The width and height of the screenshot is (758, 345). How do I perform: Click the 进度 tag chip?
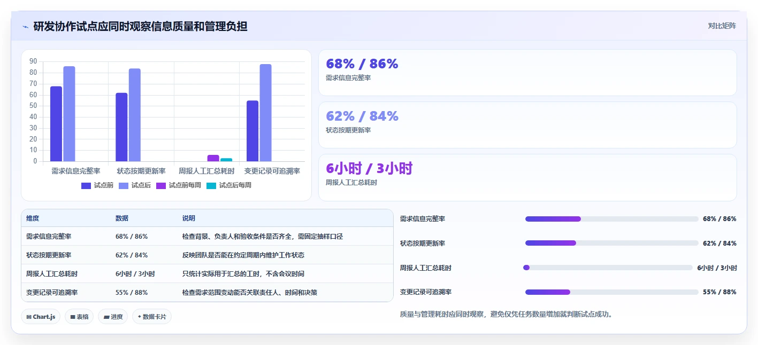pos(113,317)
